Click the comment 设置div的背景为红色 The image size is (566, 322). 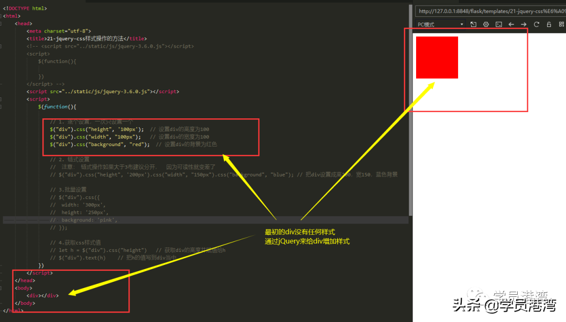coord(186,145)
